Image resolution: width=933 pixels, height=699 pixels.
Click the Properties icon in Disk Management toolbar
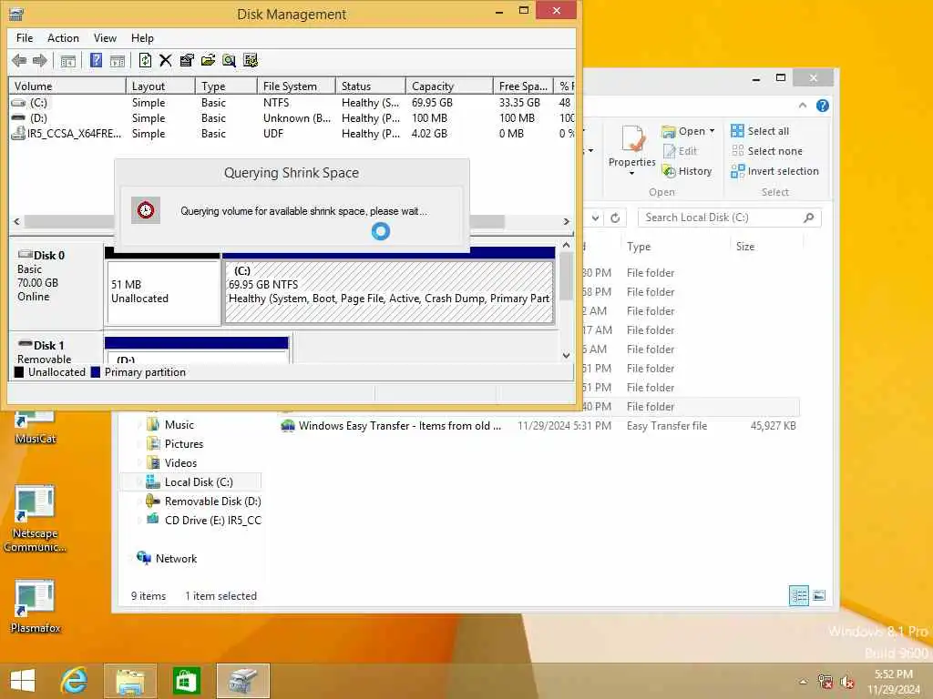(187, 60)
